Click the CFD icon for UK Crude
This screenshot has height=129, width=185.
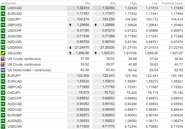pos(3,64)
